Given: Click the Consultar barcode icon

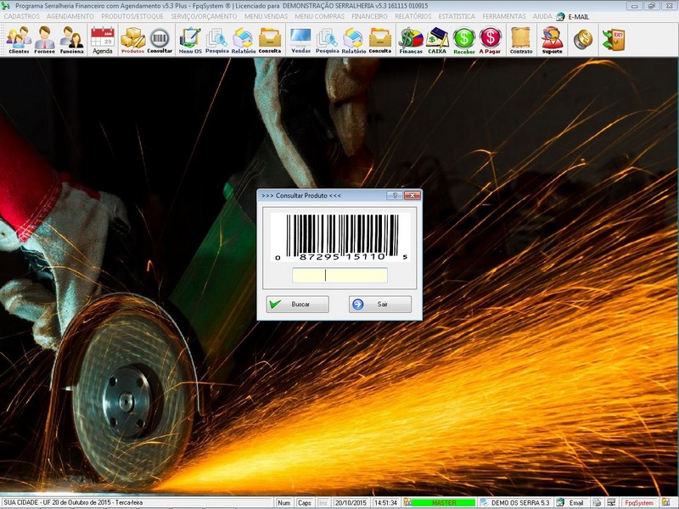Looking at the screenshot, I should (x=160, y=40).
